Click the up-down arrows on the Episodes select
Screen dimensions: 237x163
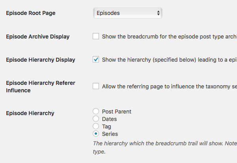point(158,13)
